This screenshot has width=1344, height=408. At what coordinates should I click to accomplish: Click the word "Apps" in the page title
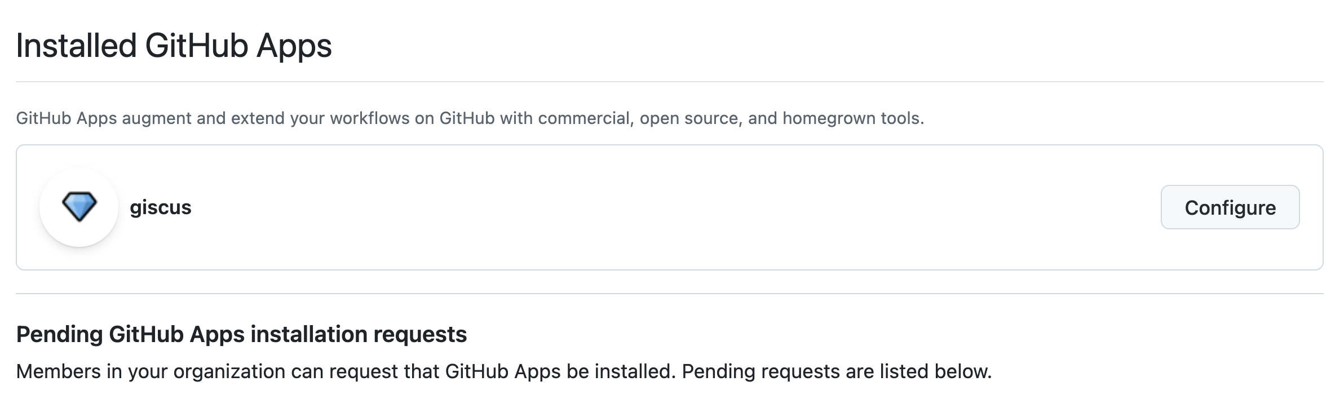(x=294, y=46)
